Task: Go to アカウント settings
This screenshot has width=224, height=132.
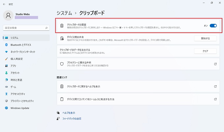Action: [x=26, y=73]
